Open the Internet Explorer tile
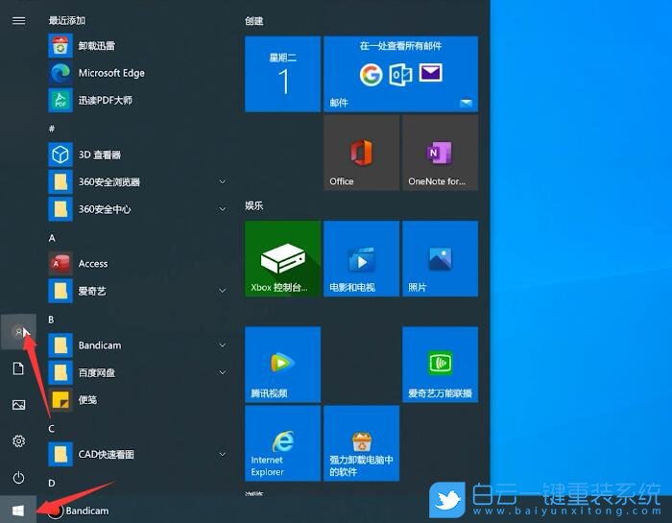672x523 pixels. (x=282, y=443)
